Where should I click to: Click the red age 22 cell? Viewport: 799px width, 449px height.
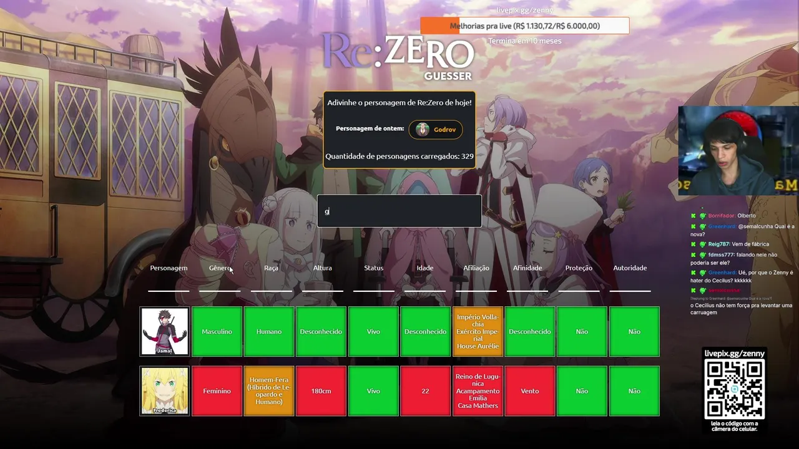[x=425, y=391]
